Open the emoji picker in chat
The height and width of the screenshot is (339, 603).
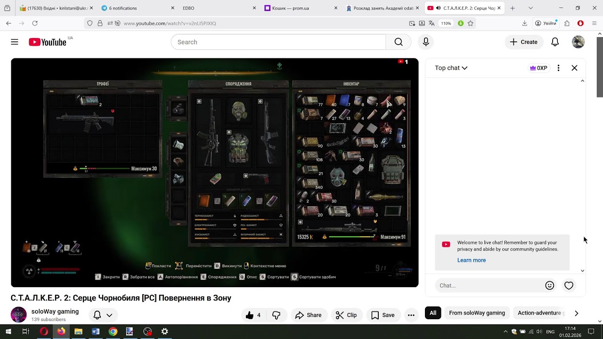click(x=549, y=285)
